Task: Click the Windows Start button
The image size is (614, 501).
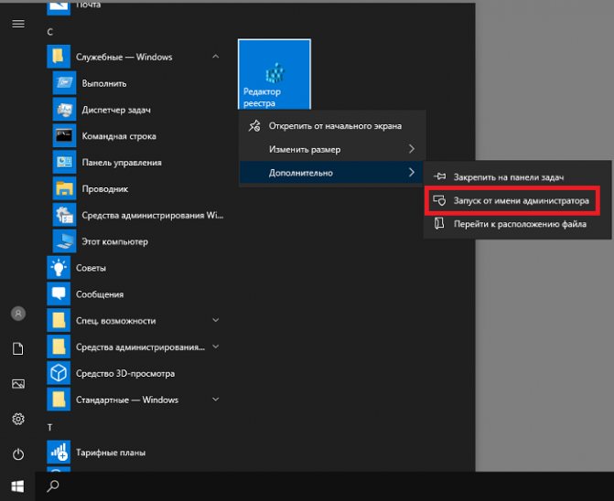Action: [17, 486]
